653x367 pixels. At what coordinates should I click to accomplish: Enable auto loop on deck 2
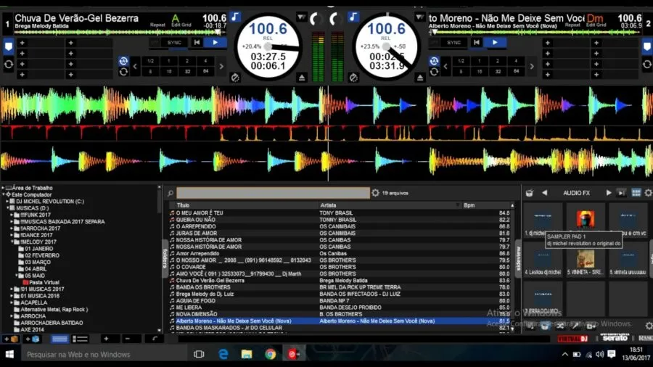pos(434,61)
